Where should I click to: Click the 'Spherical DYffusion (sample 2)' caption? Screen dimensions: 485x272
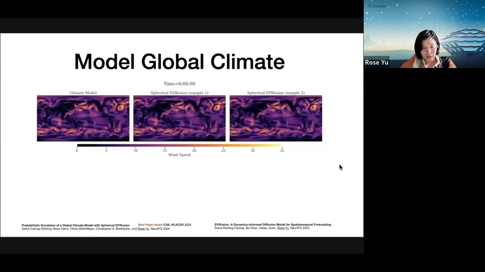276,93
